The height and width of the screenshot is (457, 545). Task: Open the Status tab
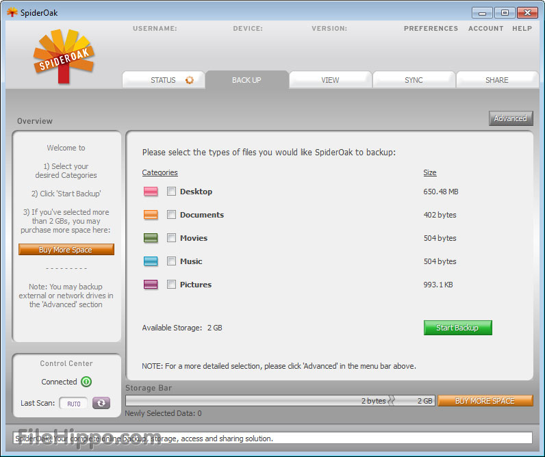pos(164,80)
